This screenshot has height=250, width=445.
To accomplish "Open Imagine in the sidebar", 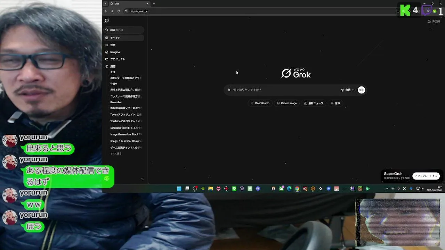I will pyautogui.click(x=124, y=52).
